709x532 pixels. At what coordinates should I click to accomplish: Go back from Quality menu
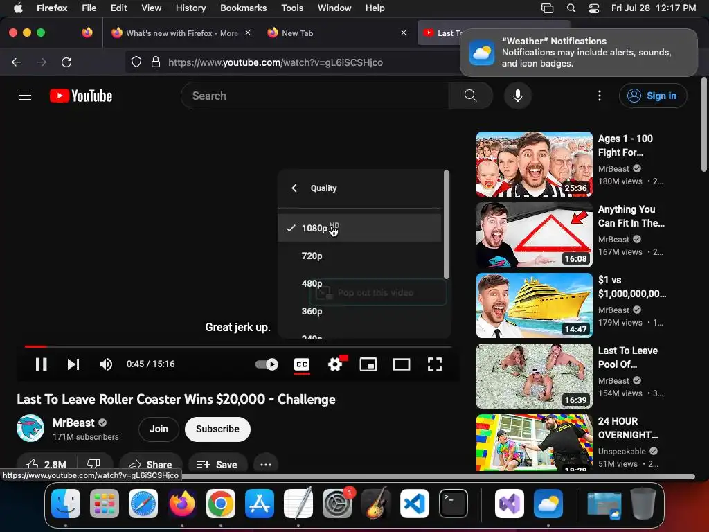coord(294,188)
